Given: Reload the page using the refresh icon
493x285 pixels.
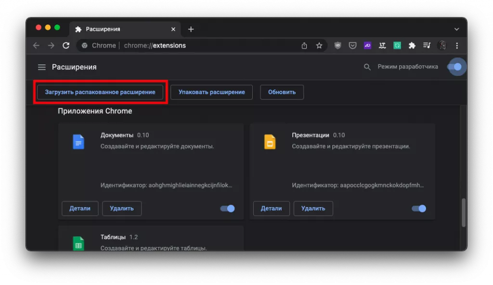Looking at the screenshot, I should (66, 46).
